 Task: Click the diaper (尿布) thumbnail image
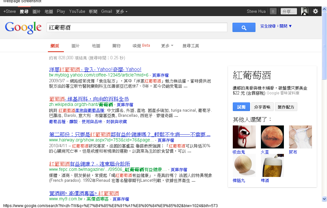coord(300,137)
